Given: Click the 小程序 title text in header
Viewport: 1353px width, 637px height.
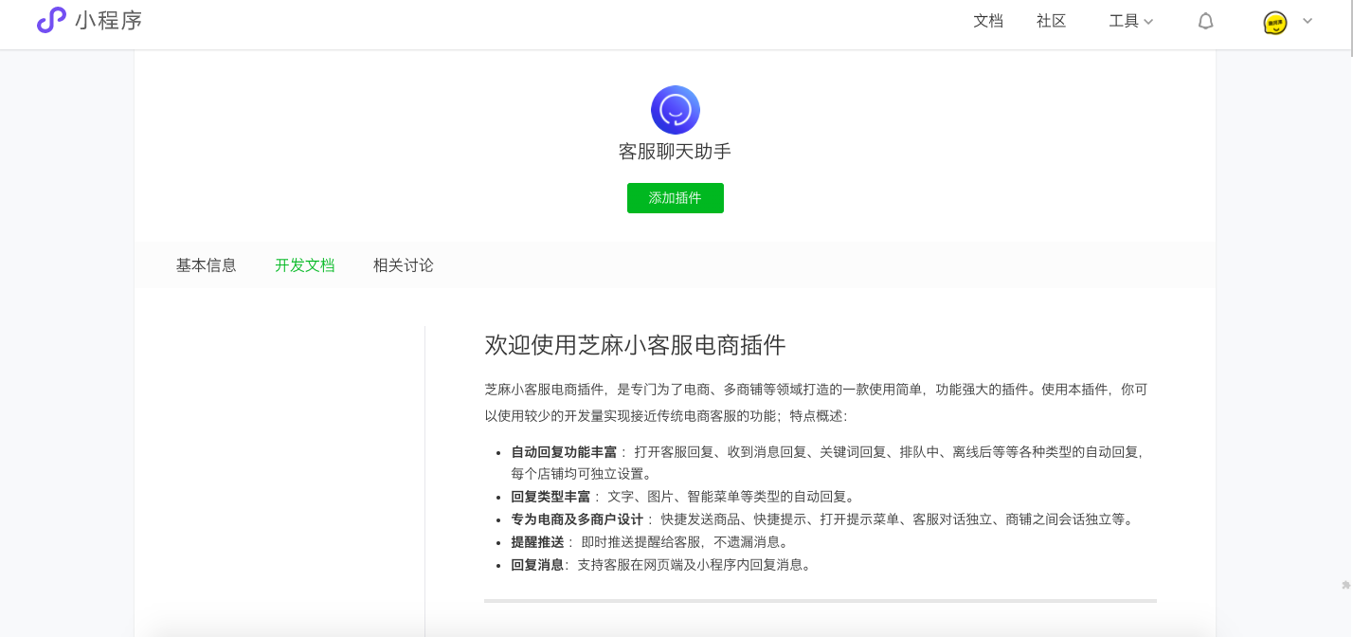Looking at the screenshot, I should point(109,20).
